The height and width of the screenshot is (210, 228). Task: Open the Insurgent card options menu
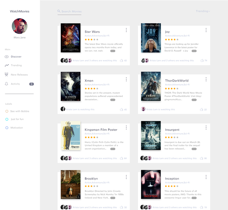coord(206,127)
